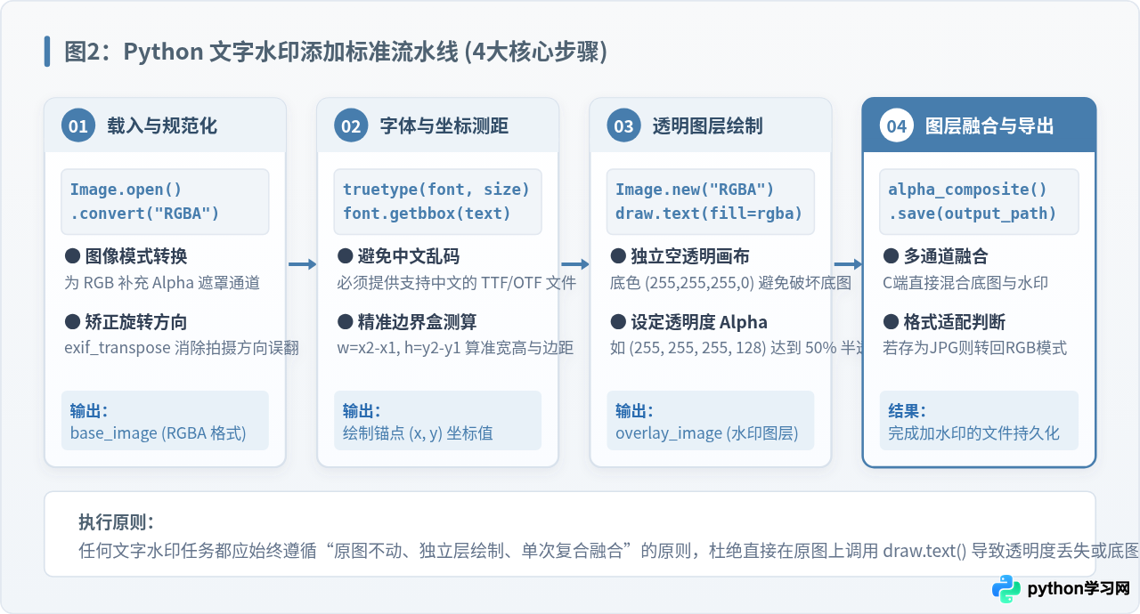Click the text "必须提供支持中文的 TTF/OTF 文件"
The height and width of the screenshot is (614, 1140).
pyautogui.click(x=457, y=283)
